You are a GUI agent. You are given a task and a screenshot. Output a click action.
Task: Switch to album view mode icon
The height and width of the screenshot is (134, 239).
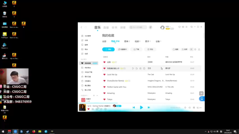(195, 49)
